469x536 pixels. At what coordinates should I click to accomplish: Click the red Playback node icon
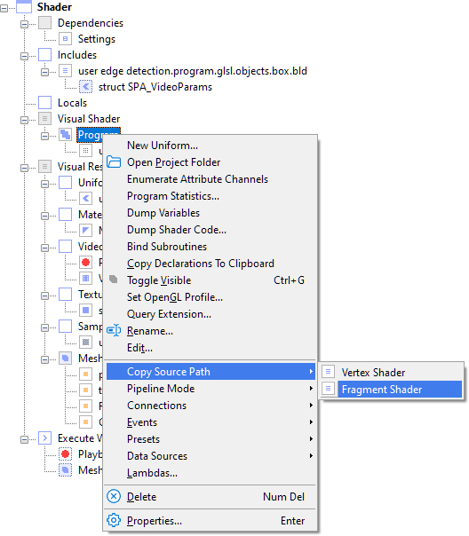point(65,454)
